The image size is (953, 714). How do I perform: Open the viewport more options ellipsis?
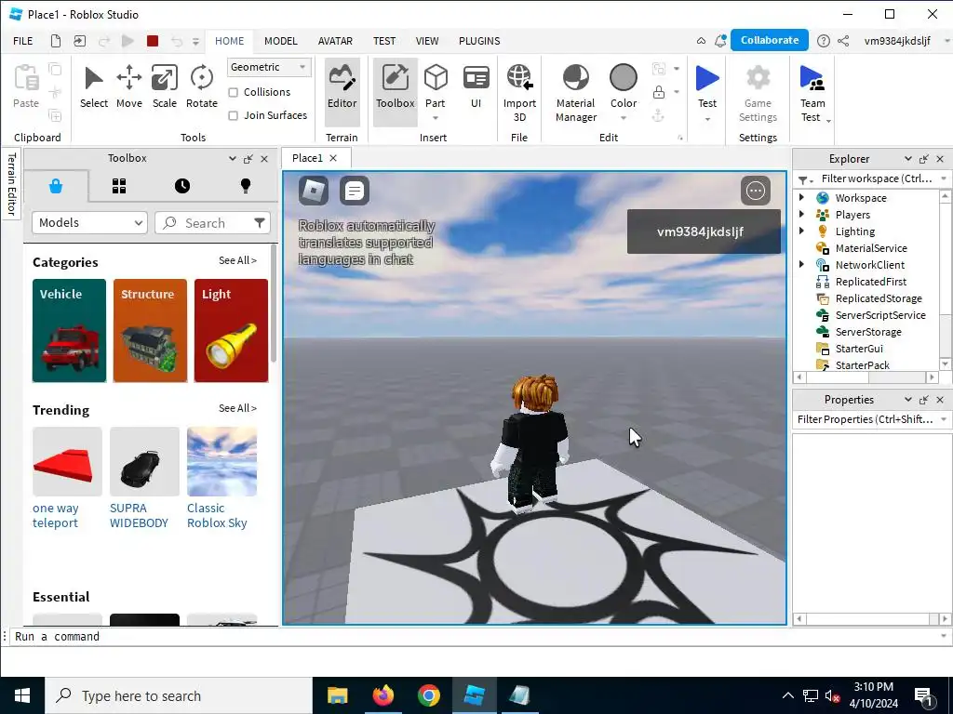(x=756, y=191)
